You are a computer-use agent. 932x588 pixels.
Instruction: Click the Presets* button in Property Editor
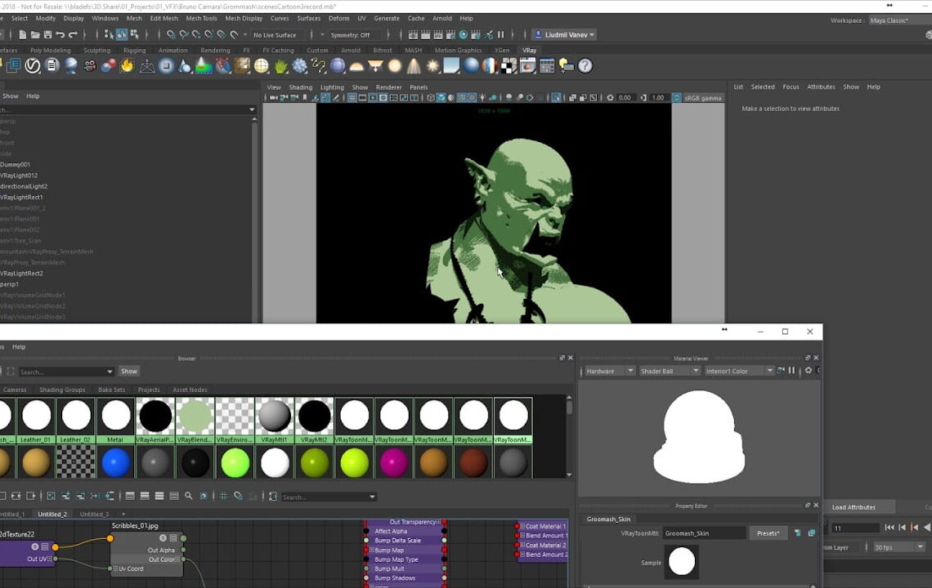(x=768, y=532)
